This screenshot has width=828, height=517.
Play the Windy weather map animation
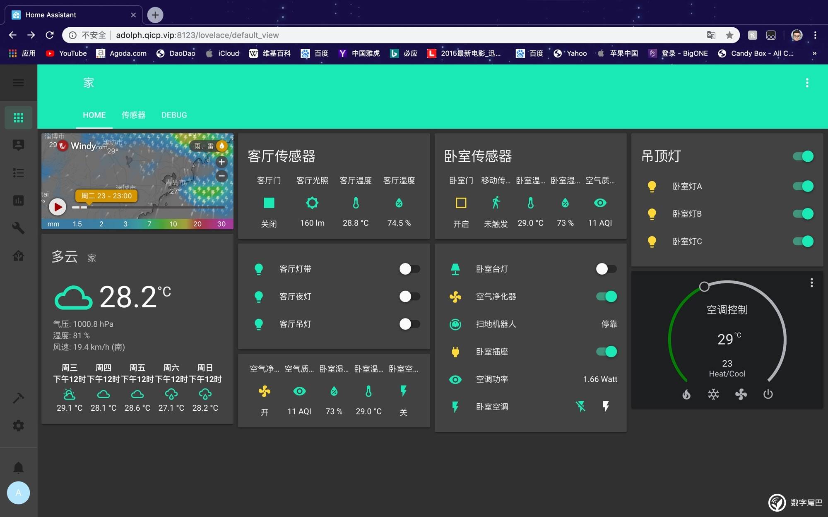[58, 207]
